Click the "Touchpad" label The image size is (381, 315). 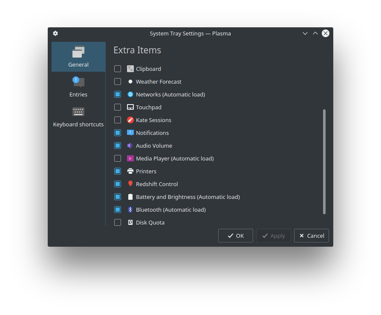(149, 107)
